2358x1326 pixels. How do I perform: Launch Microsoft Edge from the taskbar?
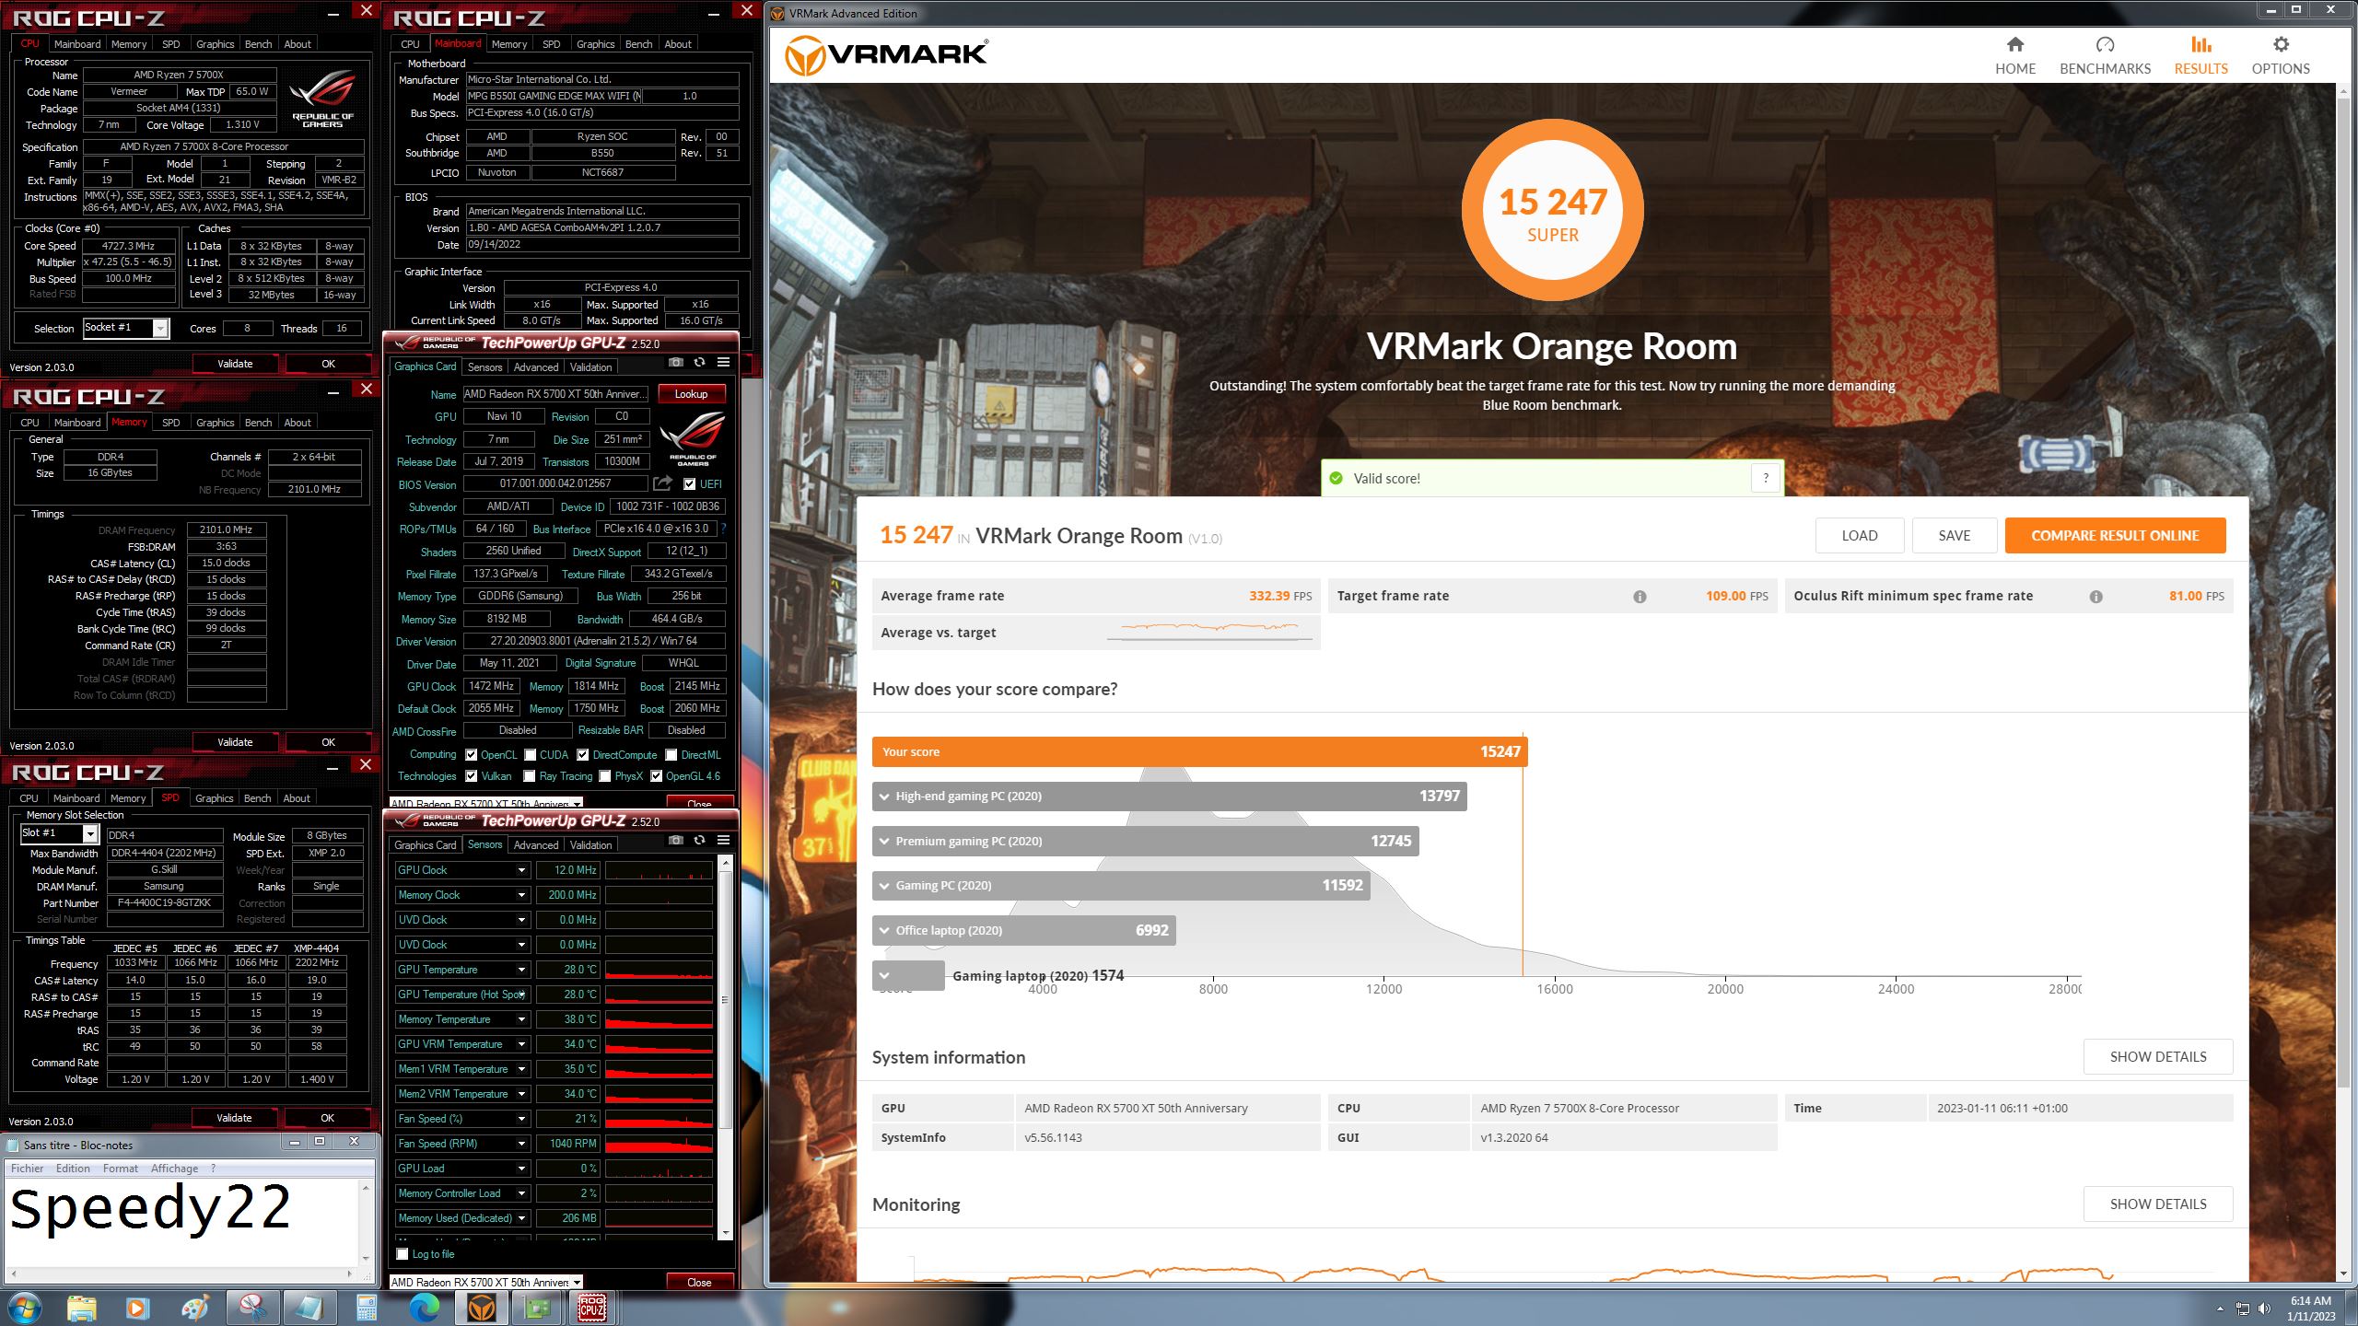pyautogui.click(x=425, y=1307)
